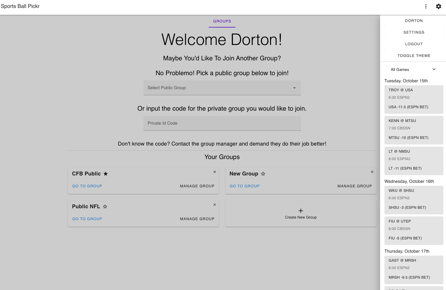Star the Public NFL group
The width and height of the screenshot is (446, 290).
tap(105, 207)
